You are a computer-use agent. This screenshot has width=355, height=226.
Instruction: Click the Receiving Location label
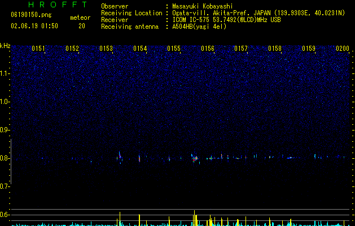pyautogui.click(x=132, y=13)
